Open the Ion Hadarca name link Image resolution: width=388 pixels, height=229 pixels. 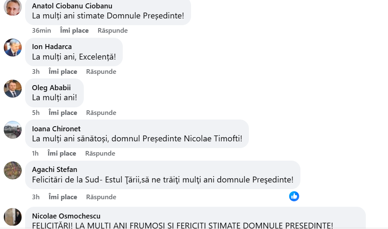click(52, 47)
